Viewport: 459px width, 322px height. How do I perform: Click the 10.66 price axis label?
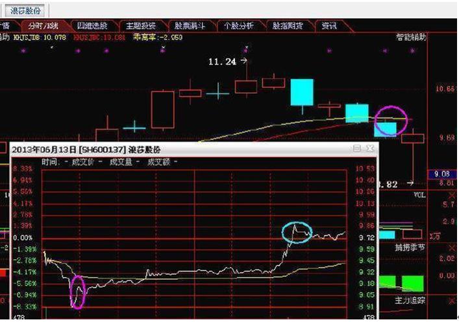445,89
